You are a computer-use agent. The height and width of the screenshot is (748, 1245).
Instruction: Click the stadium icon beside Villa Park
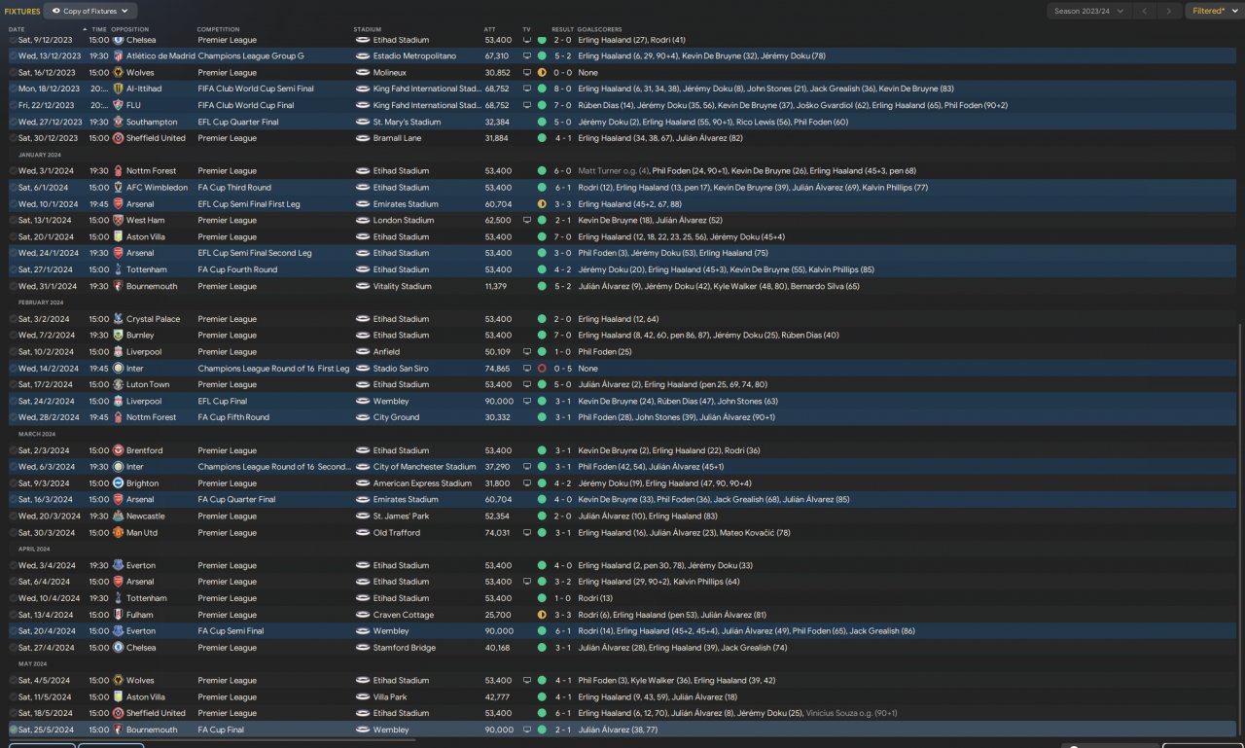click(362, 697)
